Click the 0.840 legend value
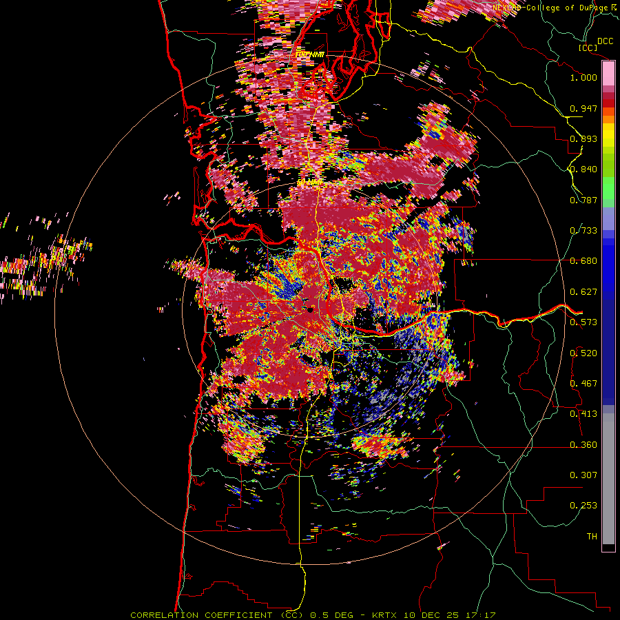 (583, 169)
